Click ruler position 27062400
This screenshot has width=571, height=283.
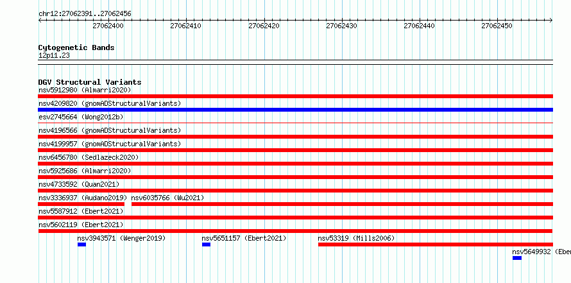(108, 26)
